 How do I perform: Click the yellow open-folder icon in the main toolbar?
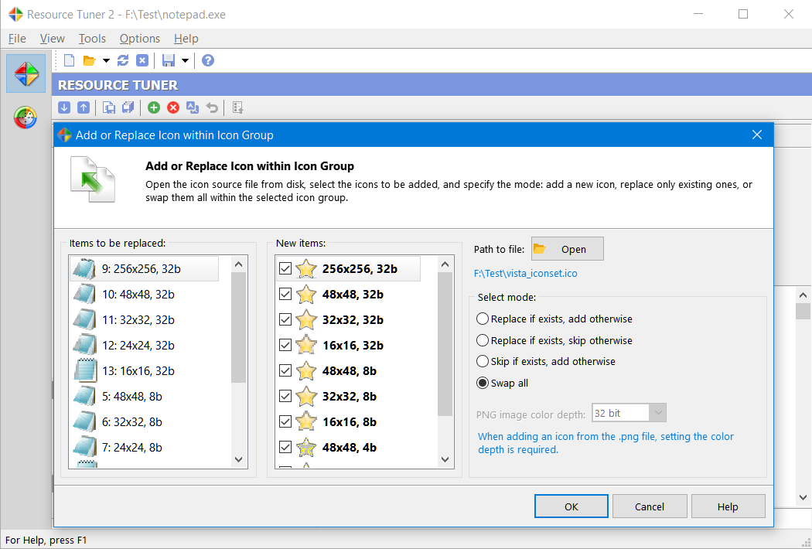(90, 60)
